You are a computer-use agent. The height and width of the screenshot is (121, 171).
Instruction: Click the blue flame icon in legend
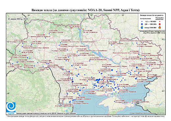tap(142, 27)
